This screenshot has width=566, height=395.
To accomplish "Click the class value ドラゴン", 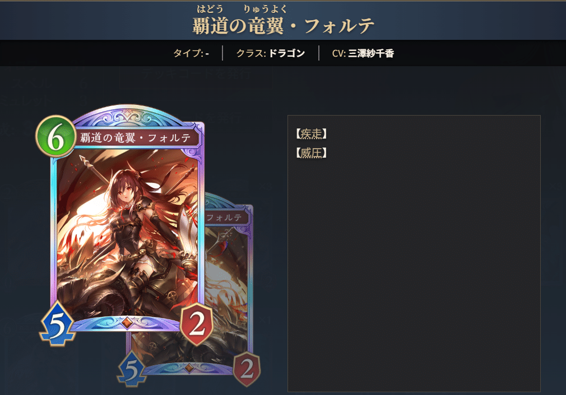I will tap(287, 53).
